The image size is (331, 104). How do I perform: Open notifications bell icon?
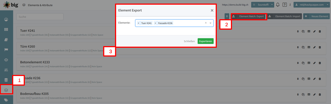coord(278,5)
